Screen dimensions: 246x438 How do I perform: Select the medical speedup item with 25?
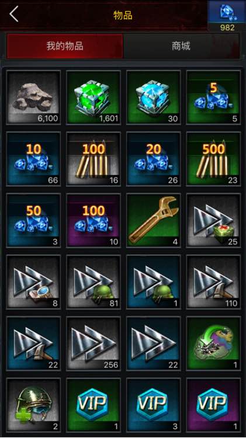(x=214, y=220)
